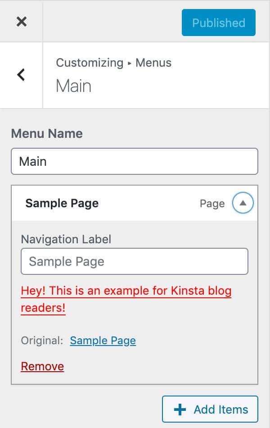Click the circled arrow beside Sample Page
270x428 pixels.
(x=243, y=203)
